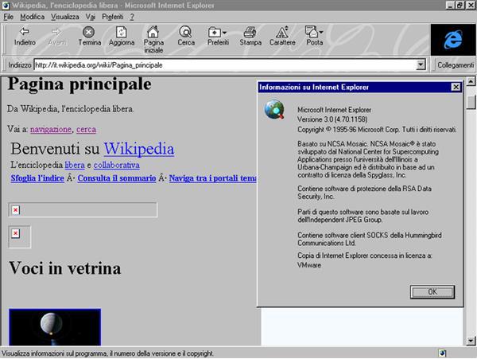Click the Pagina principale heading
477x359 pixels.
pos(79,84)
